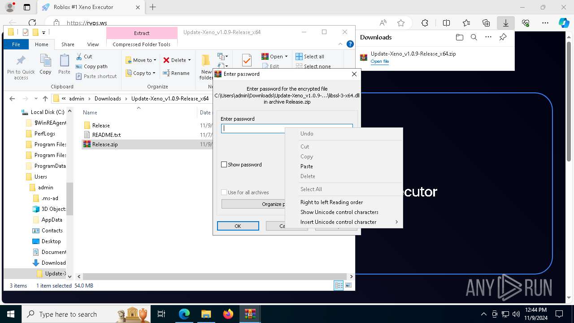Click Select all in the ribbon

pos(310,57)
